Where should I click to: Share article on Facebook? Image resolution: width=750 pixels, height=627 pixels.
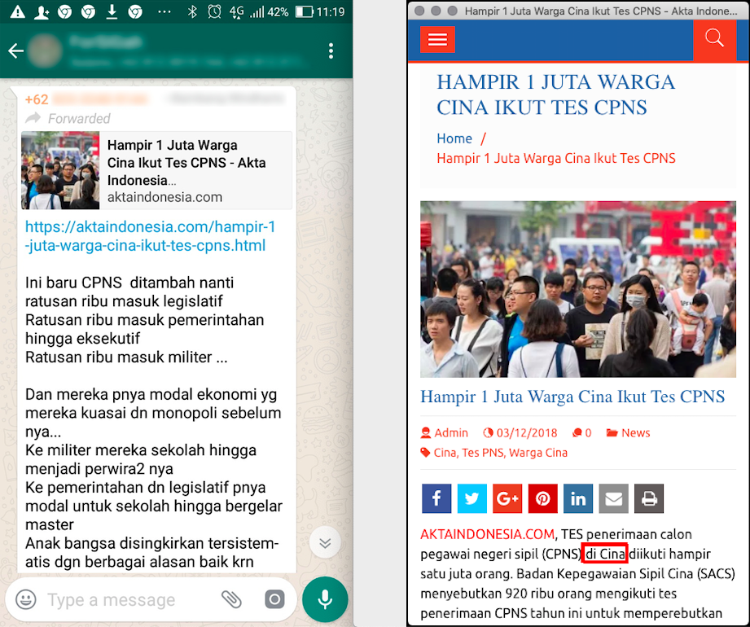[x=436, y=498]
